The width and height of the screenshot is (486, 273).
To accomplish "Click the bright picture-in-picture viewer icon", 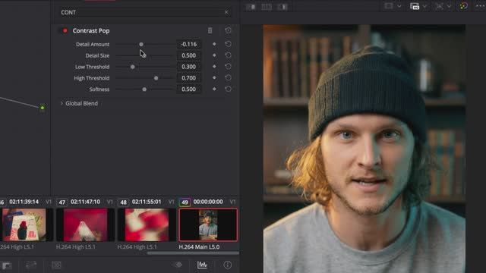I will coord(415,6).
